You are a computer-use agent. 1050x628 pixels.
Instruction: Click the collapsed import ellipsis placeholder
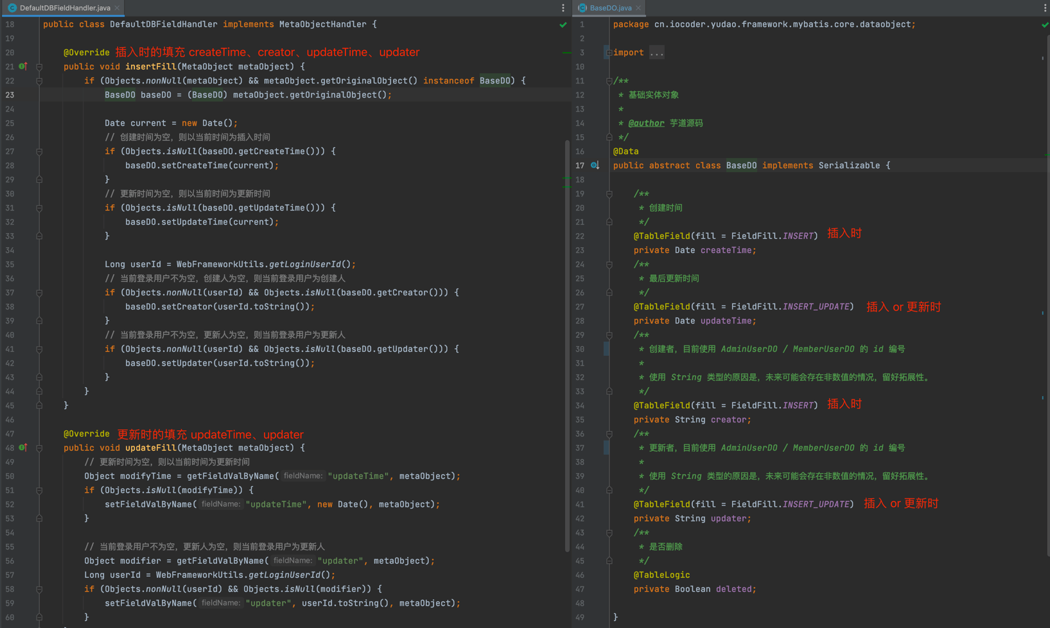coord(656,53)
